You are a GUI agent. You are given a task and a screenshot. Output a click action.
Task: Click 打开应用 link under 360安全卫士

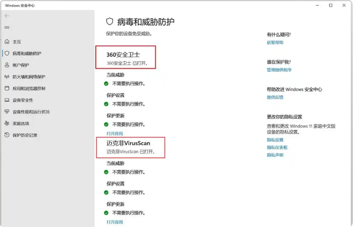pyautogui.click(x=114, y=133)
